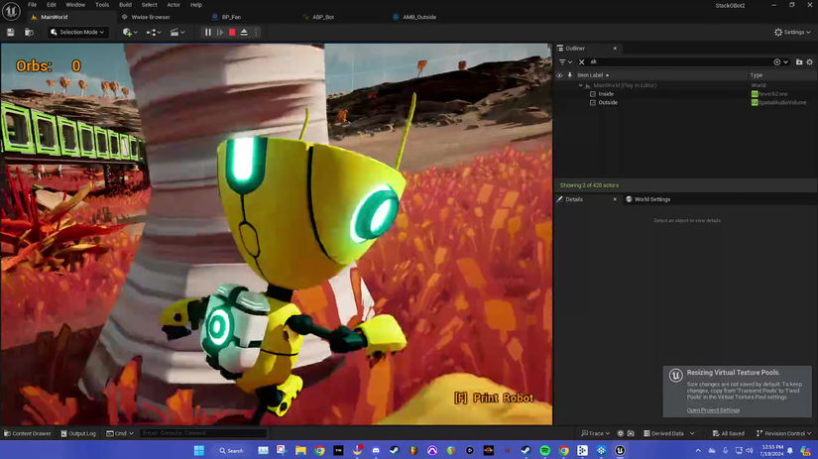The height and width of the screenshot is (459, 818).
Task: Open the Actor menu
Action: tap(174, 5)
